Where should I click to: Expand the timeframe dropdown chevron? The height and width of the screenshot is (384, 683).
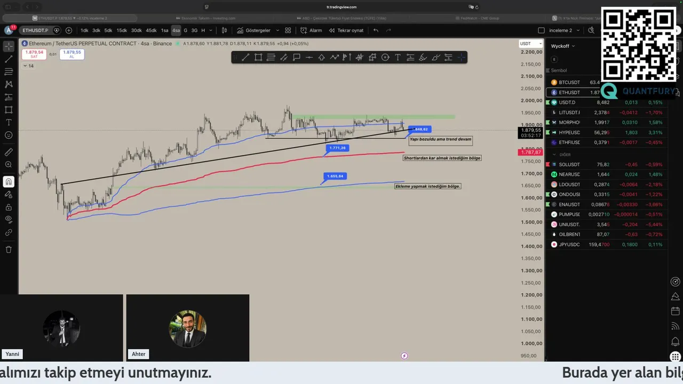(211, 30)
